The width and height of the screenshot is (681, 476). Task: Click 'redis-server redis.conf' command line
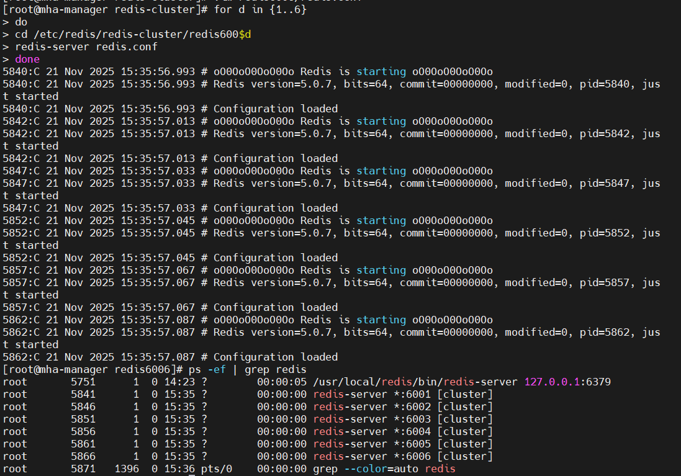coord(86,47)
